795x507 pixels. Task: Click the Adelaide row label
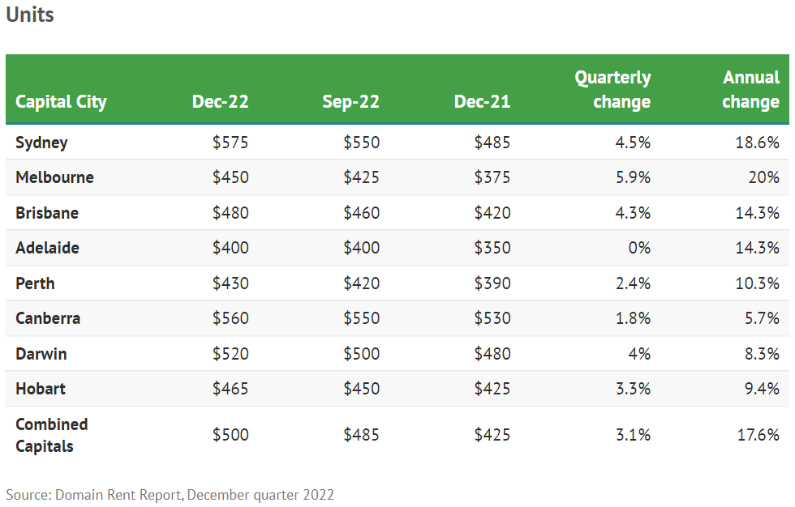pos(47,248)
